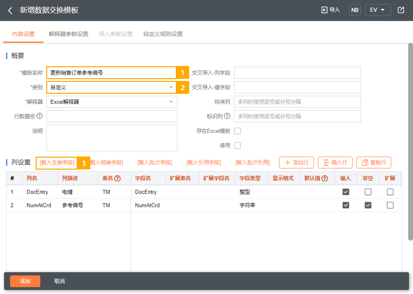Click DocEntry in the 字段名 column
Image resolution: width=413 pixels, height=294 pixels.
(x=146, y=192)
